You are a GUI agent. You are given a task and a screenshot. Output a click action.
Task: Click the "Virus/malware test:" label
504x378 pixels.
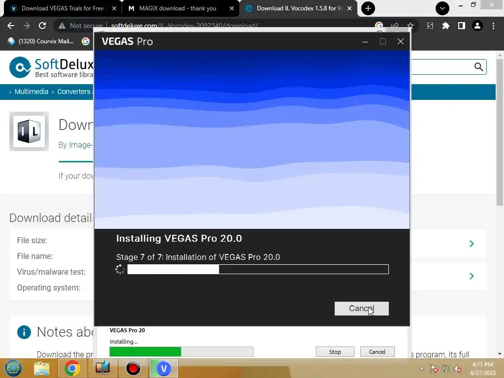[51, 272]
